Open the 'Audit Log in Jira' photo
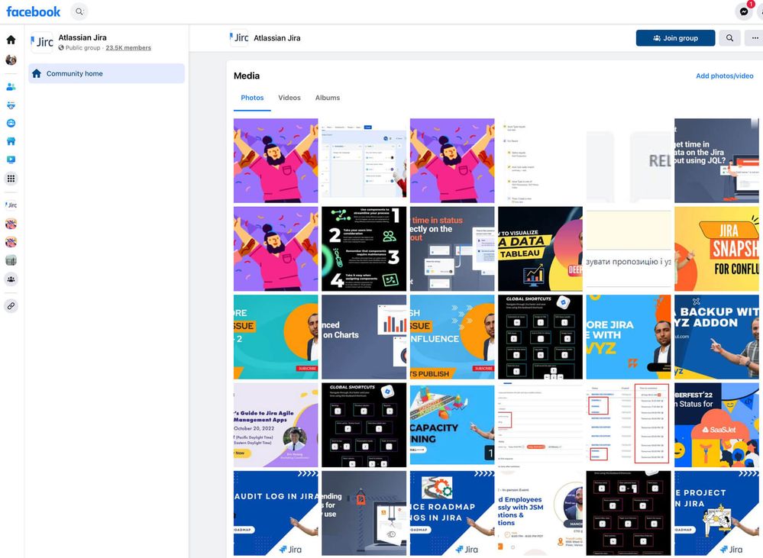Viewport: 763px width, 558px height. tap(276, 513)
